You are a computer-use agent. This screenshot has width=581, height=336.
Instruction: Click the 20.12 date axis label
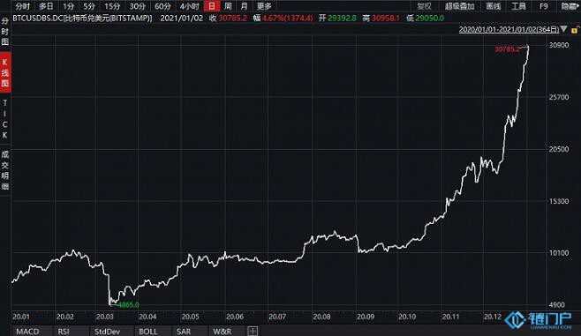493,317
